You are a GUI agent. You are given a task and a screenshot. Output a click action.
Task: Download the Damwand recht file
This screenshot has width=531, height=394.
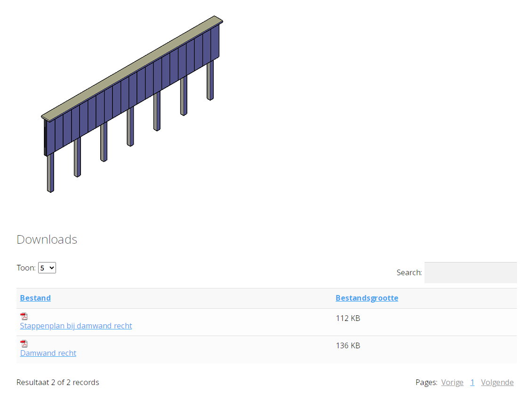point(48,353)
